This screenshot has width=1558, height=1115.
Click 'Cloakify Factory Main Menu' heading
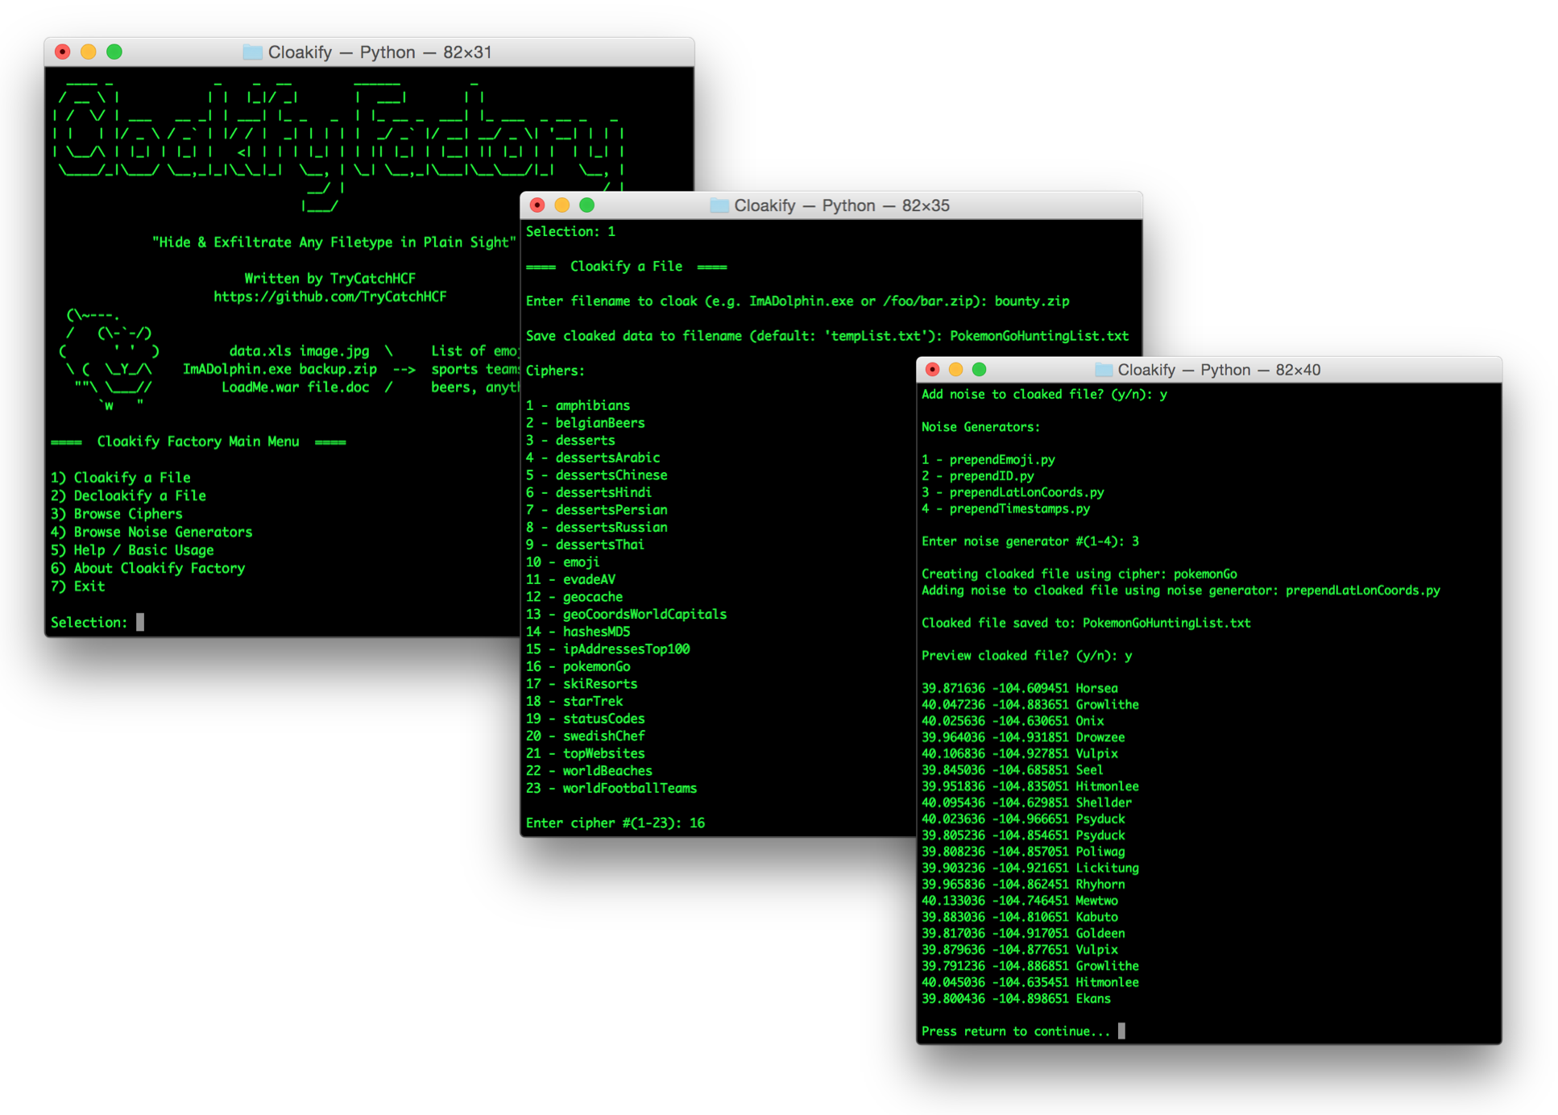[198, 441]
